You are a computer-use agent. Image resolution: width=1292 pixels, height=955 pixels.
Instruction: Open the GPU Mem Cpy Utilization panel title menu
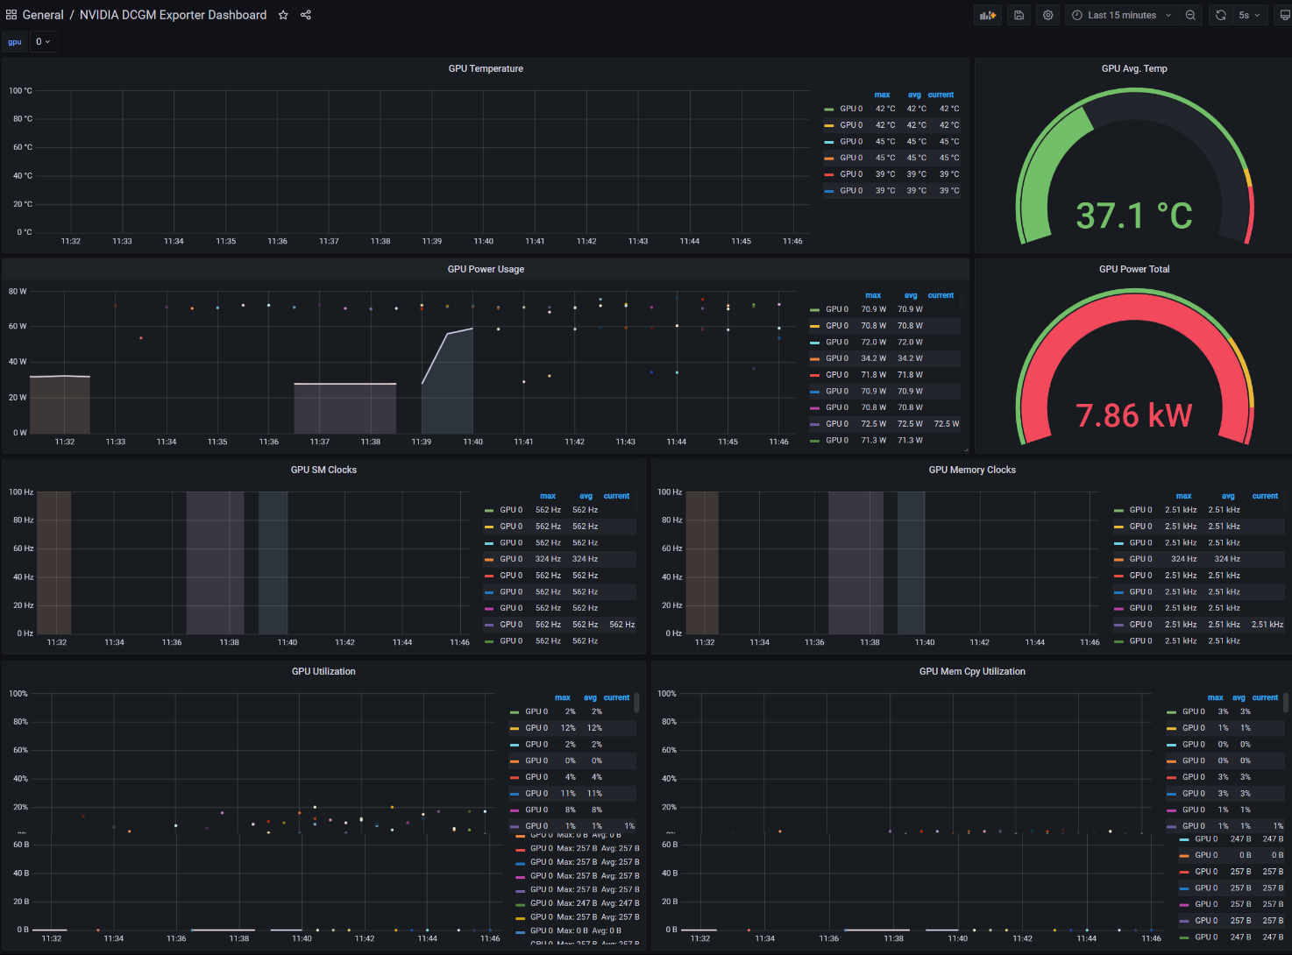click(972, 671)
